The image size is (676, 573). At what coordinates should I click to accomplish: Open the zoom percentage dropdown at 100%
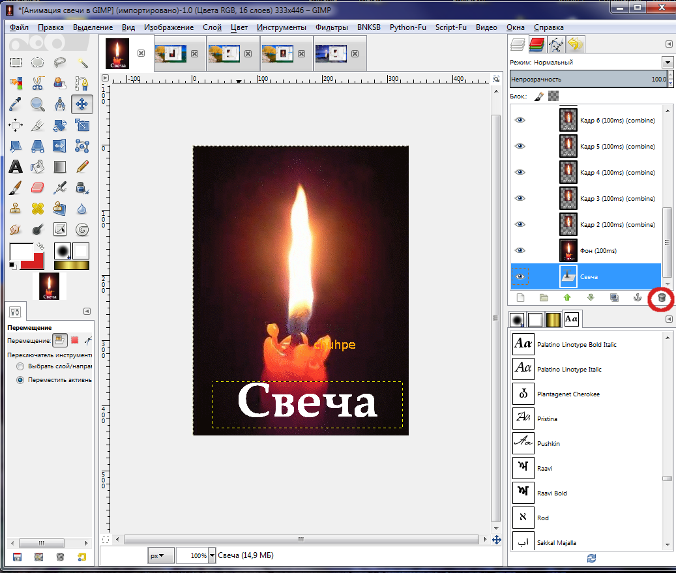(x=212, y=555)
